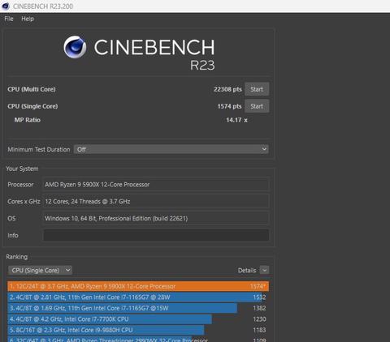Image resolution: width=390 pixels, height=342 pixels.
Task: Open the Minimum Test Duration dropdown
Action: [171, 149]
